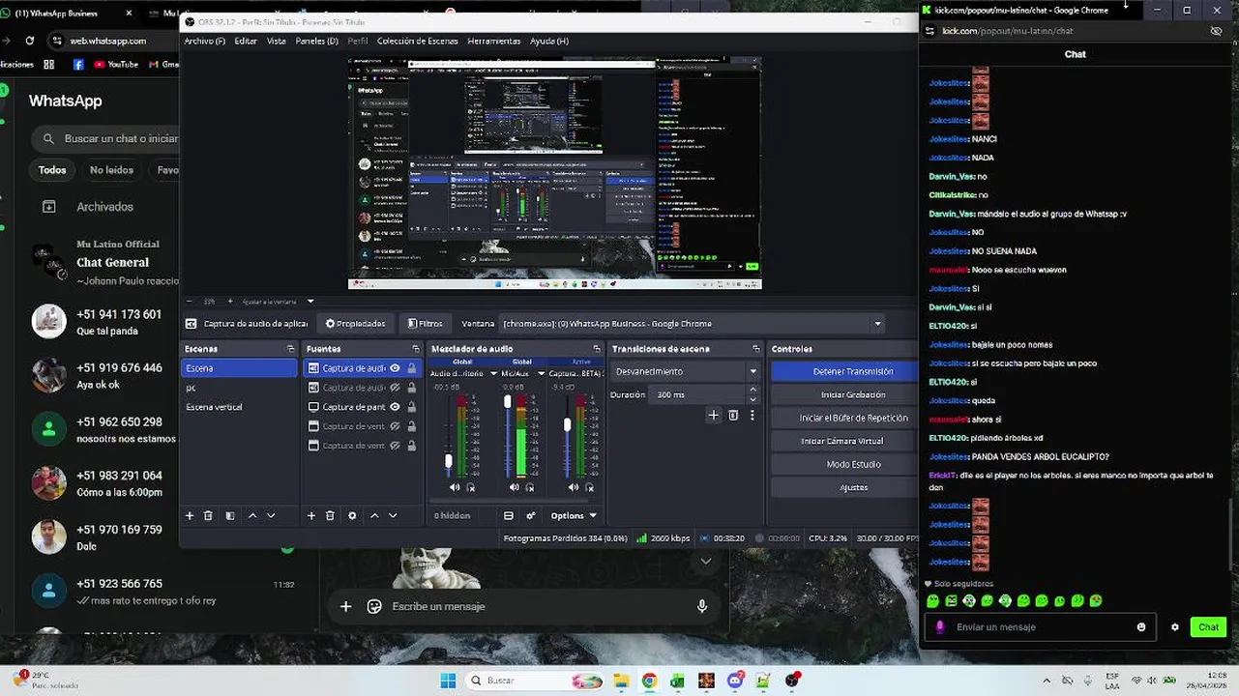
Task: Click the Captura BETA volume fader
Action: pos(568,424)
